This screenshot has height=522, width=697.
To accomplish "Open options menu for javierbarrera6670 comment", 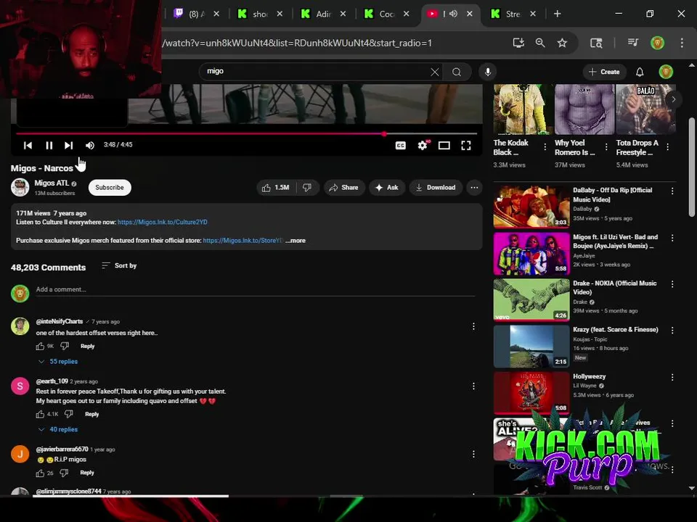I will point(473,454).
